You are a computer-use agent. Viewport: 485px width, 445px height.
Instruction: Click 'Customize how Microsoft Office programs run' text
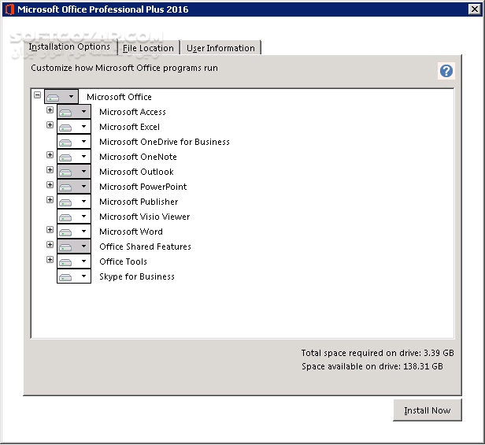[x=124, y=68]
